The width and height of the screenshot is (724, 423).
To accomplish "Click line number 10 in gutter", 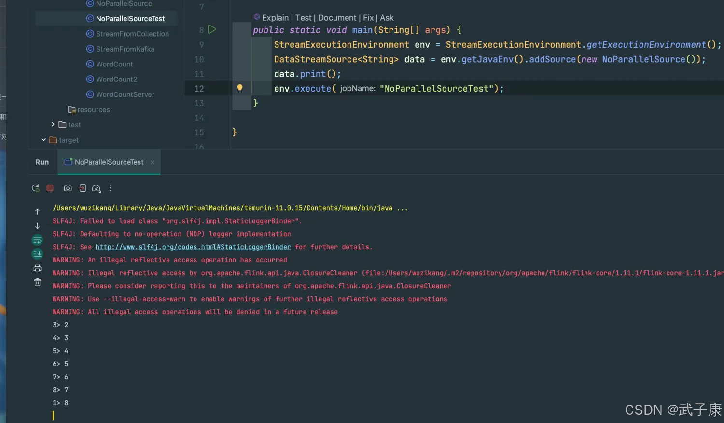I will pos(199,59).
